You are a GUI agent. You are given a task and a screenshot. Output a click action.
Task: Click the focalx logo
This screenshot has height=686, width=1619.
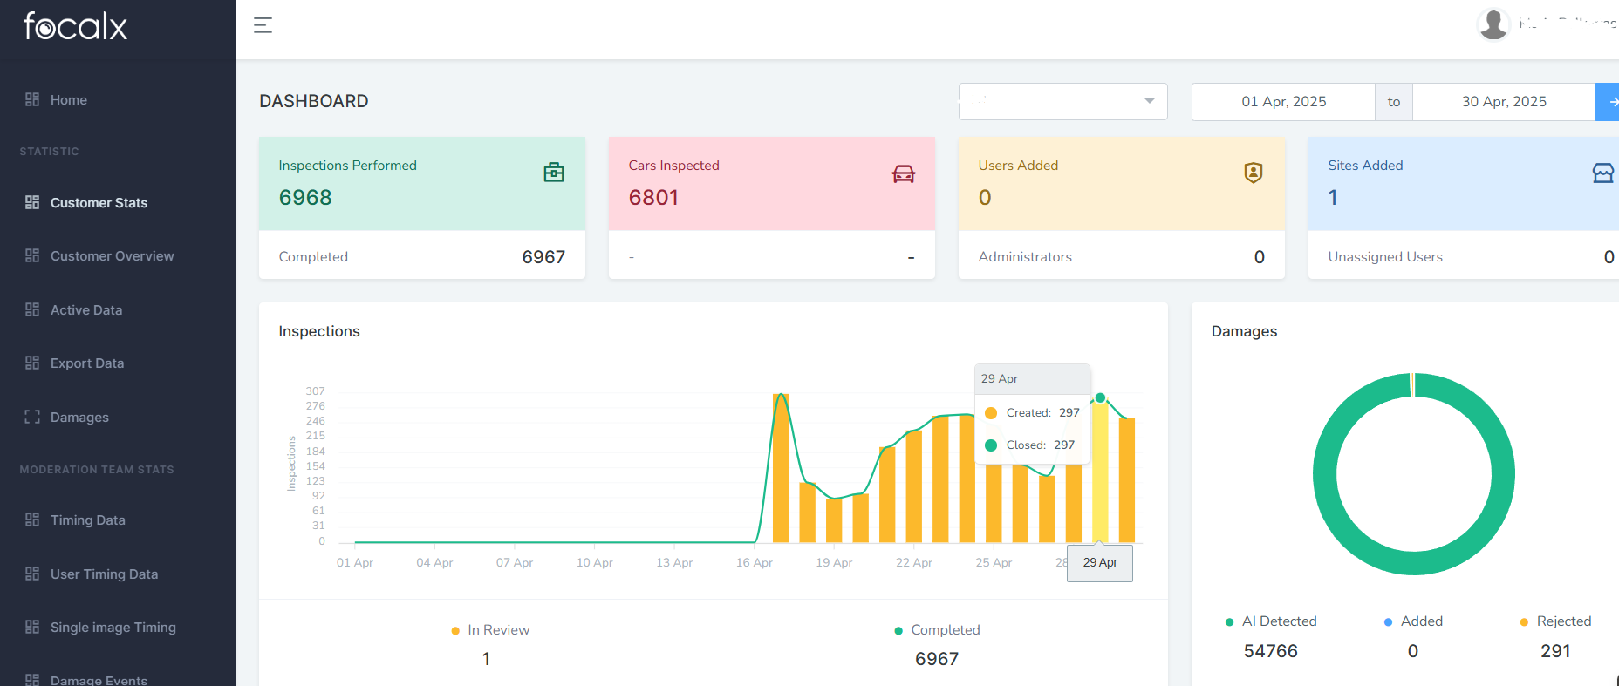pos(75,26)
